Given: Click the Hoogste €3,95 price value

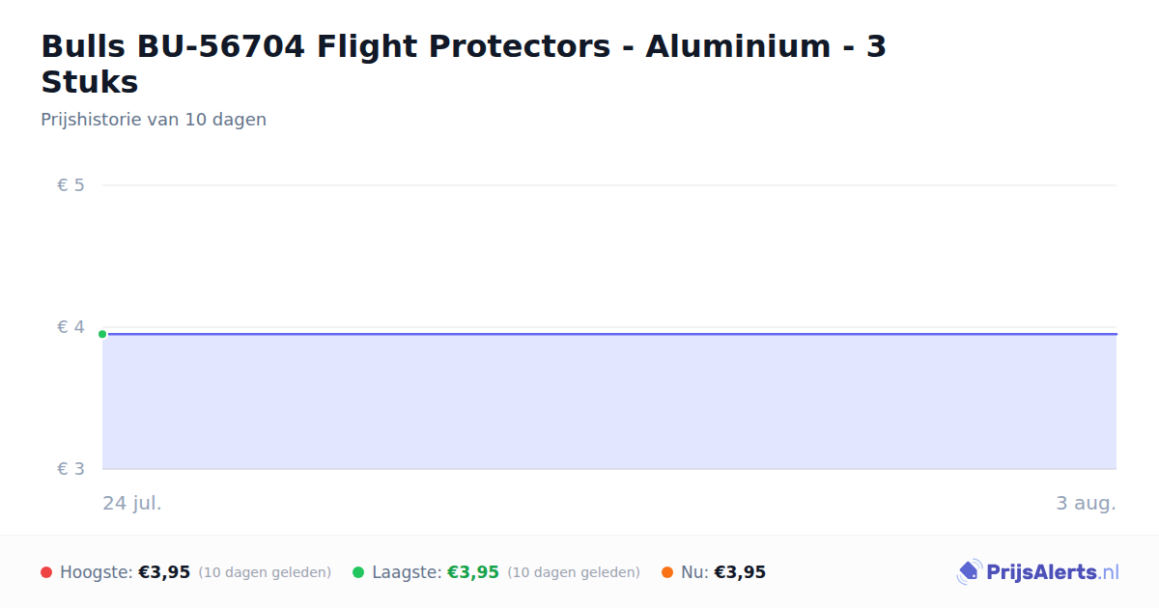Looking at the screenshot, I should (x=164, y=572).
